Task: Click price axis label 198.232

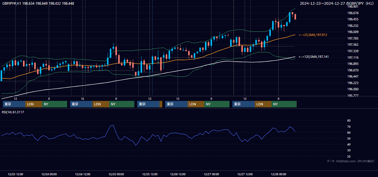Action: coord(353,26)
